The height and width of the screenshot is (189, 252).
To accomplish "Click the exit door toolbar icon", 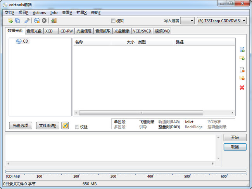I will pyautogui.click(x=54, y=21).
